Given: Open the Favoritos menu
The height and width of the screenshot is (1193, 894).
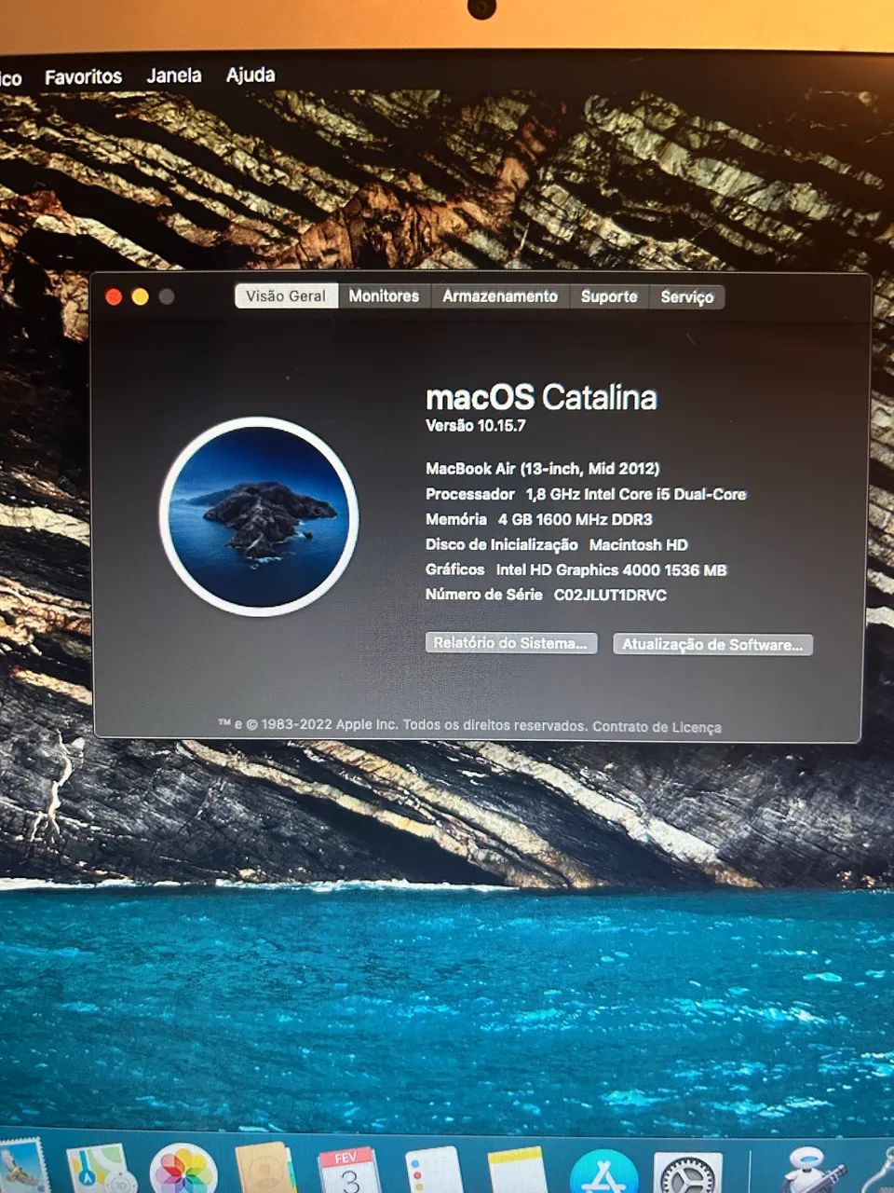Looking at the screenshot, I should (84, 76).
